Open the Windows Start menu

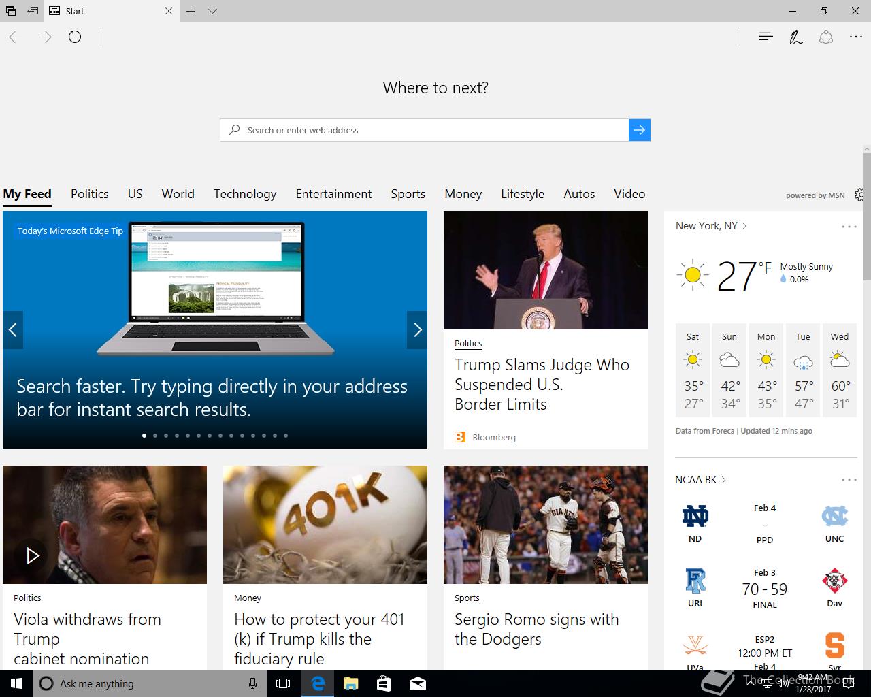click(16, 683)
